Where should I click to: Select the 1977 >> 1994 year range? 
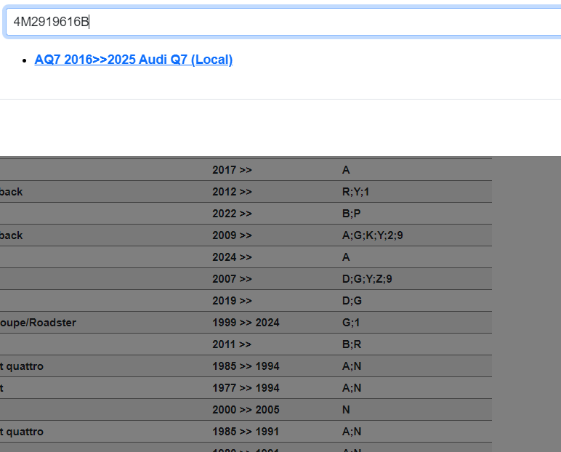click(x=246, y=388)
